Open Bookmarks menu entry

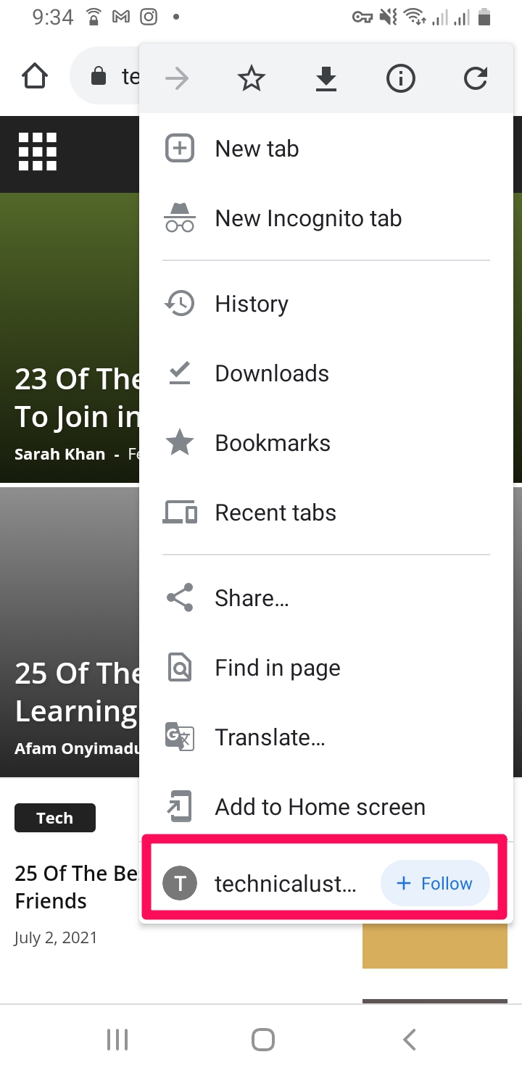326,443
